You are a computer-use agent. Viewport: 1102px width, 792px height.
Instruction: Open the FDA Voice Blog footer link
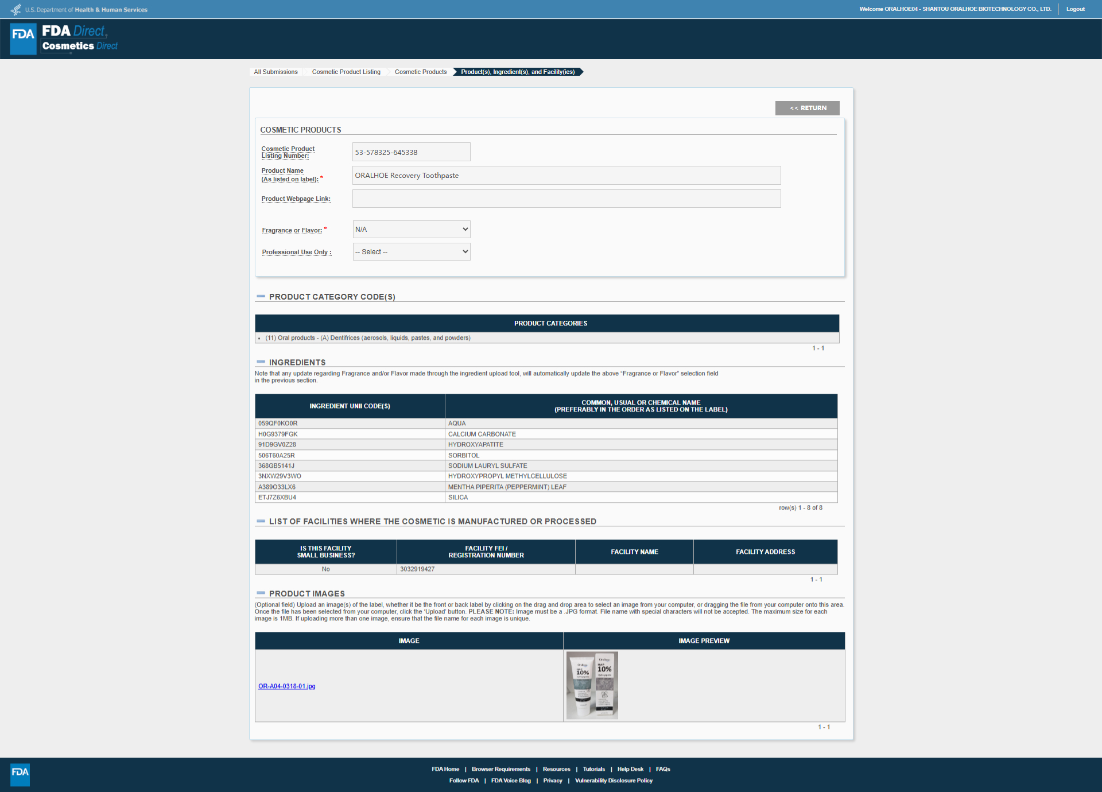point(511,781)
